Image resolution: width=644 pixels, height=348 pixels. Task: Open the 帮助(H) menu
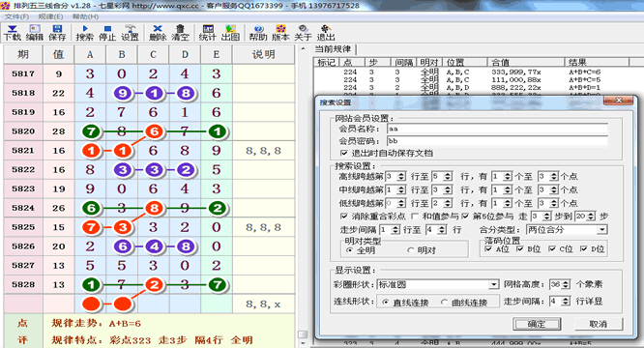point(85,16)
